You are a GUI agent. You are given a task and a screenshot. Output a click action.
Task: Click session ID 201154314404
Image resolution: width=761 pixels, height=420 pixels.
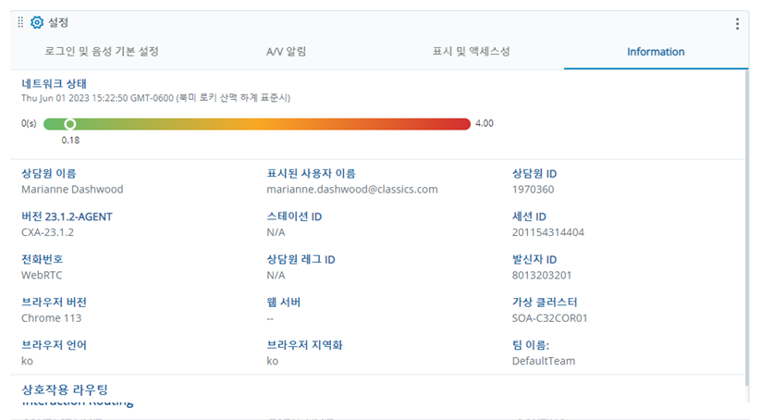[548, 232]
